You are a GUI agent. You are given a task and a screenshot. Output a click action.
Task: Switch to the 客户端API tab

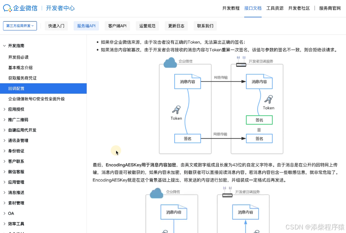(x=117, y=26)
